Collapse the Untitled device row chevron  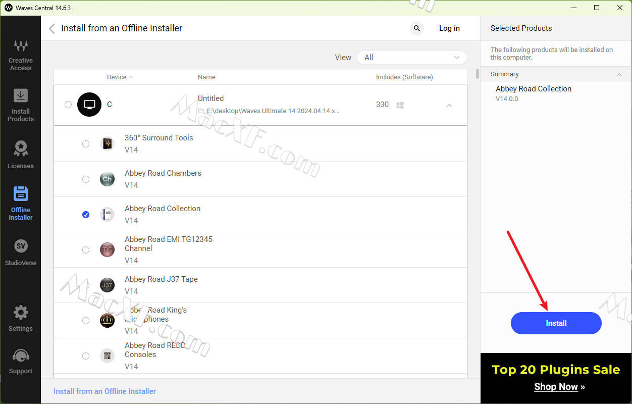click(449, 105)
